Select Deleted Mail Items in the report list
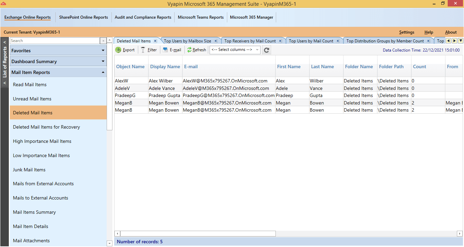Image resolution: width=464 pixels, height=247 pixels. click(58, 113)
